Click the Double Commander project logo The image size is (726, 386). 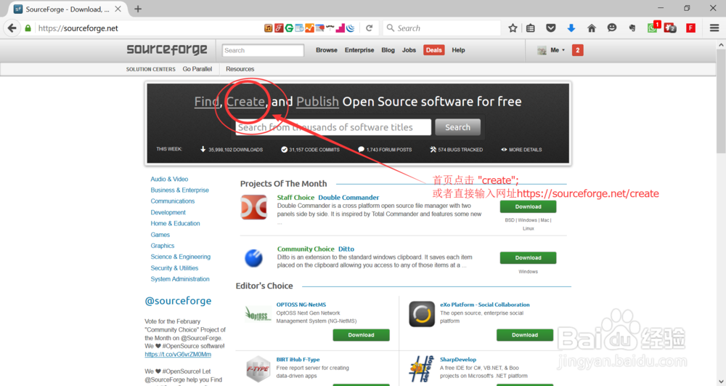[x=253, y=207]
